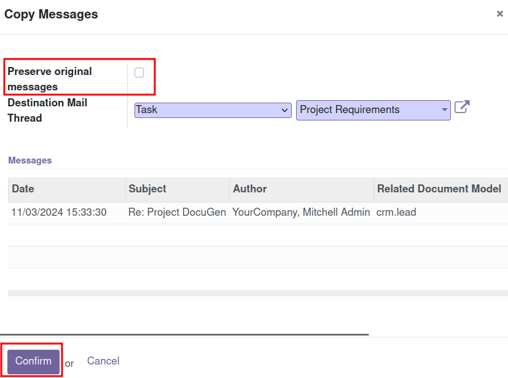This screenshot has width=508, height=378.
Task: Close the Copy Messages dialog
Action: pyautogui.click(x=500, y=14)
